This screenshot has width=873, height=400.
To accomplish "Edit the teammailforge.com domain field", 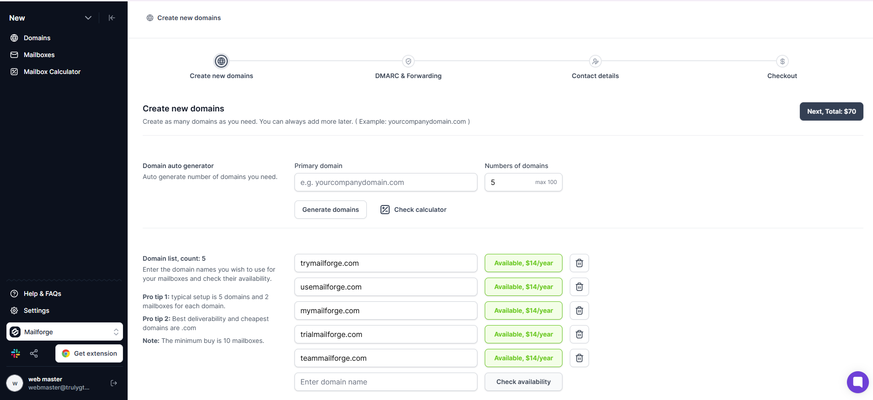I will [386, 358].
